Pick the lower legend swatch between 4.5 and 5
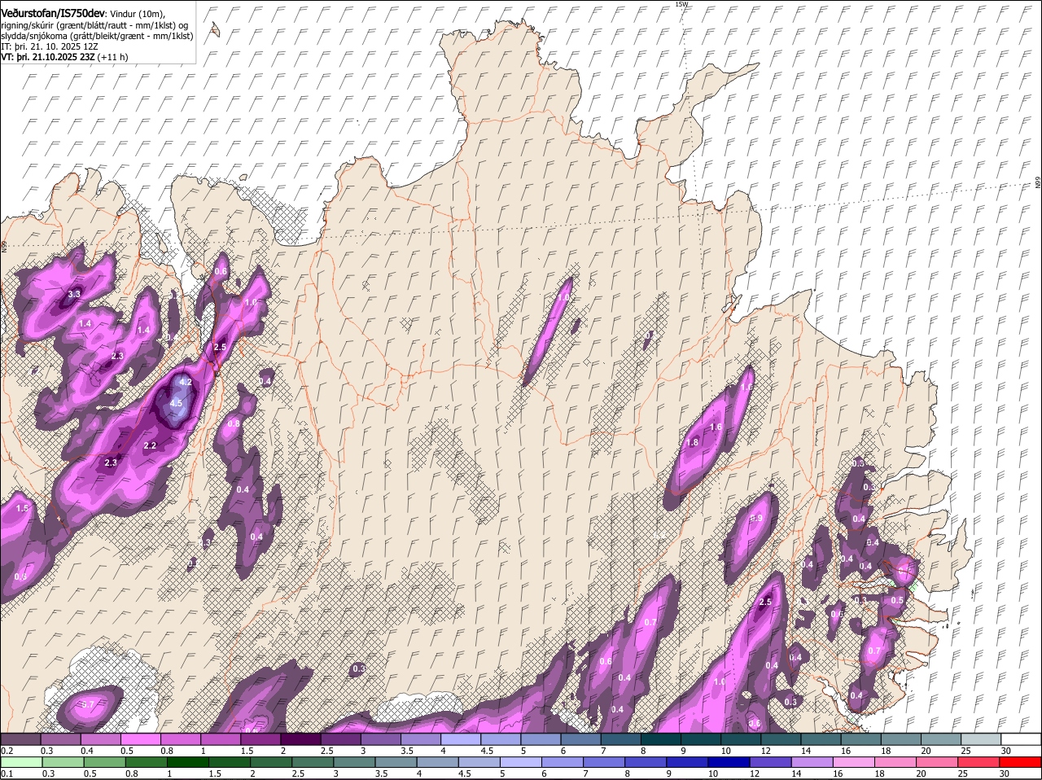This screenshot has height=780, width=1042. pyautogui.click(x=481, y=762)
